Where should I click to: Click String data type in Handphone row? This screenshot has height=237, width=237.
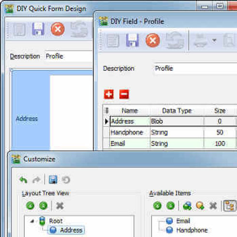pyautogui.click(x=177, y=133)
